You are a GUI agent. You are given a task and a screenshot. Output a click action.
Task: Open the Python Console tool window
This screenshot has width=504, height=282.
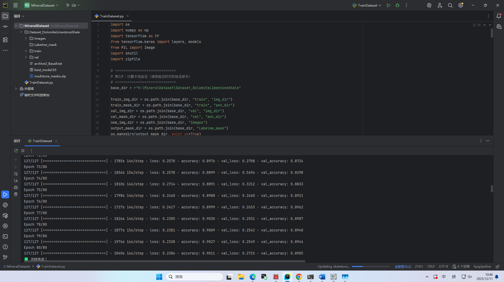5,205
